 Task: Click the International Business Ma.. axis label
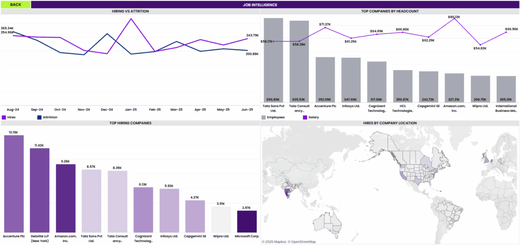(506, 108)
